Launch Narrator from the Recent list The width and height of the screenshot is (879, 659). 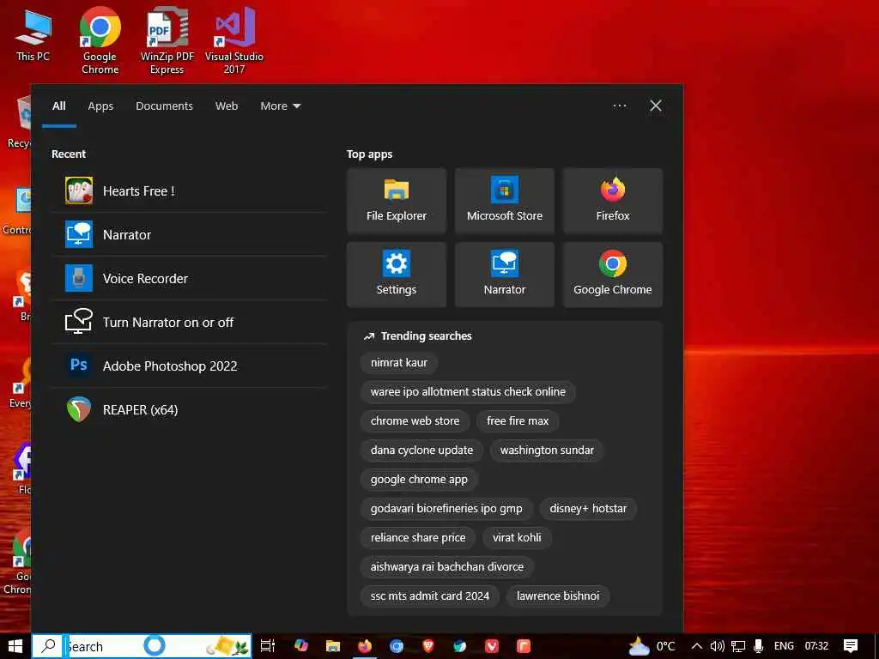click(x=188, y=235)
